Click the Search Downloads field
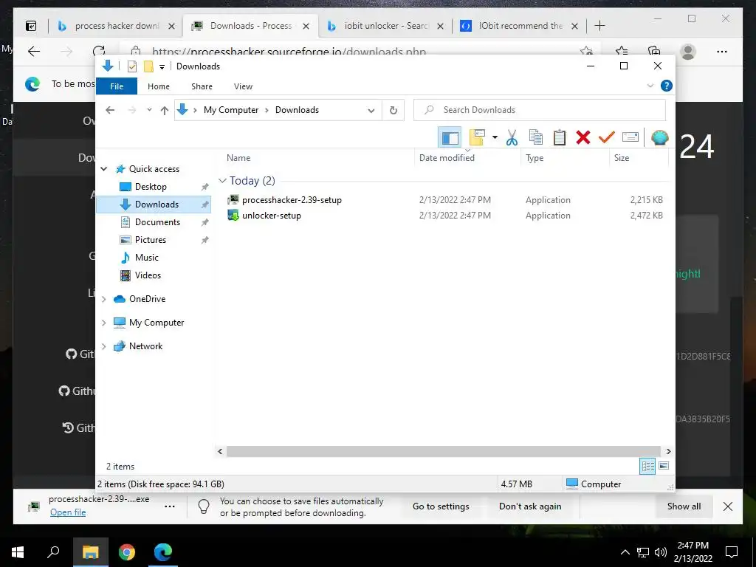Screen dimensions: 756x567 [x=540, y=110]
